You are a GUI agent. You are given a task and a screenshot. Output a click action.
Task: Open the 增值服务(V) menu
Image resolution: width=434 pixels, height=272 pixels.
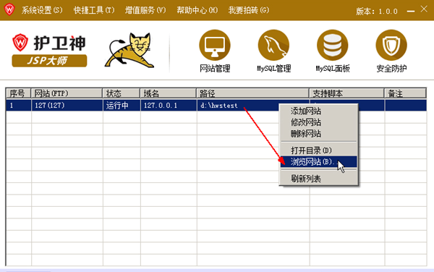pyautogui.click(x=145, y=10)
